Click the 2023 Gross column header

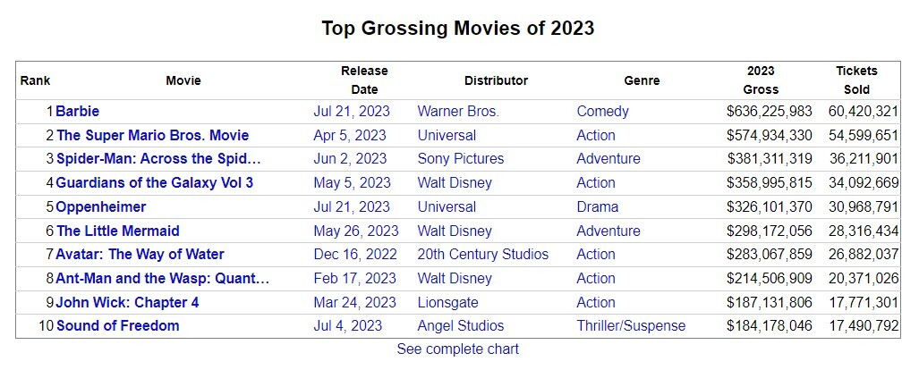[761, 80]
